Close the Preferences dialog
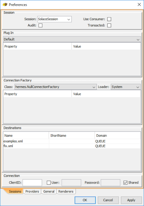This screenshot has height=206, width=144. [139, 5]
